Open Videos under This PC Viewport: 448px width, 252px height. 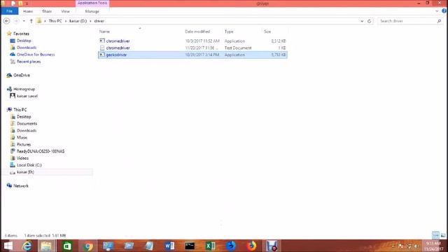point(22,158)
